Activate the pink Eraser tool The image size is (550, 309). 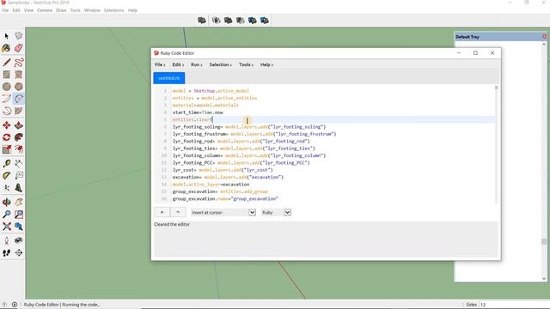(x=19, y=48)
